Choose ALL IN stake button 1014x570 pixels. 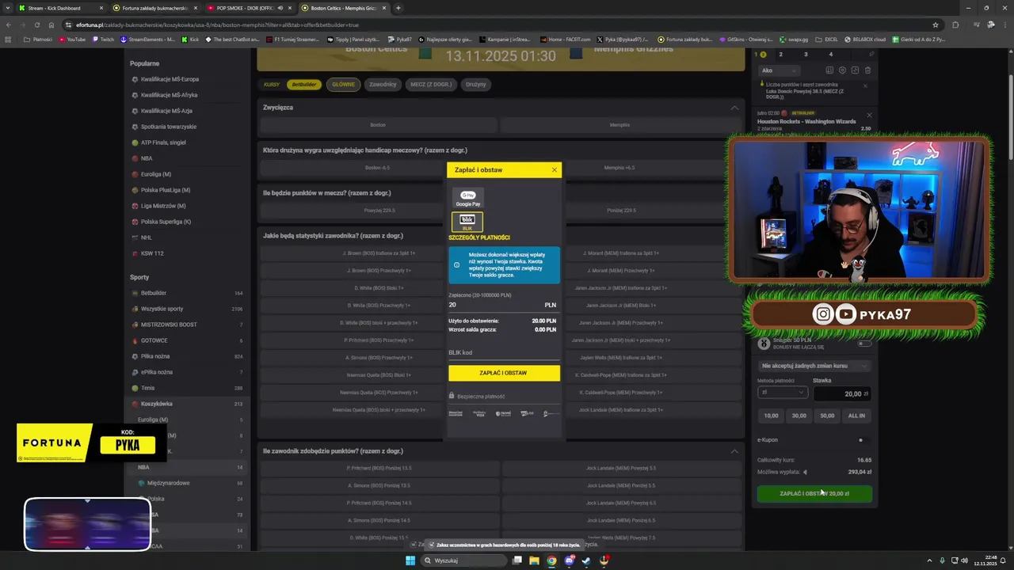click(x=856, y=416)
